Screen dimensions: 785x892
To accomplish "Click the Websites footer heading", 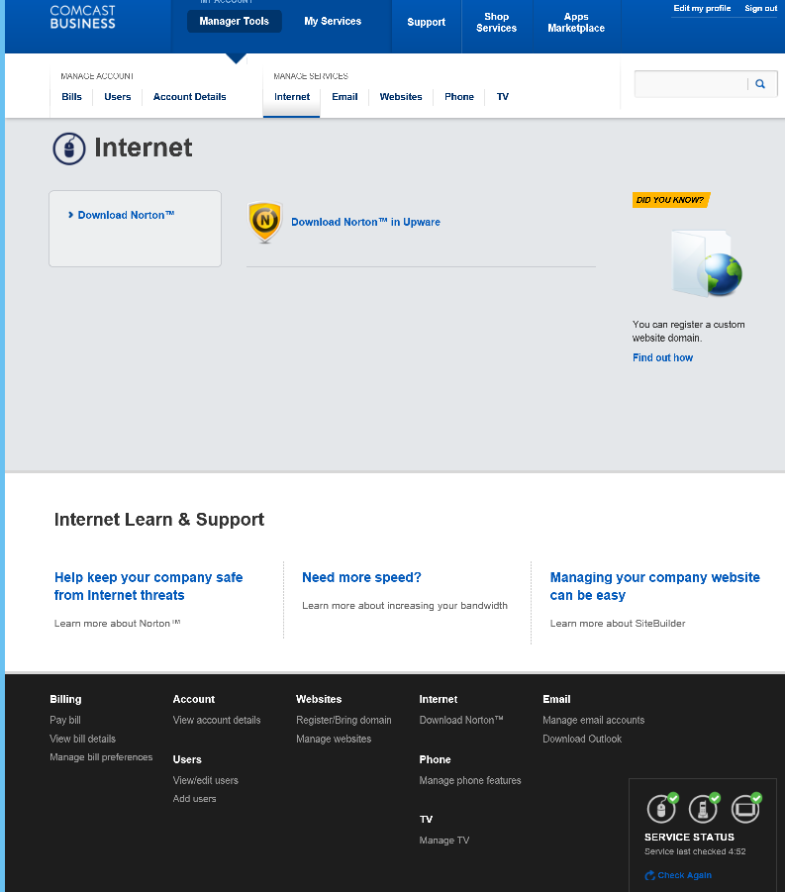I will tap(319, 699).
